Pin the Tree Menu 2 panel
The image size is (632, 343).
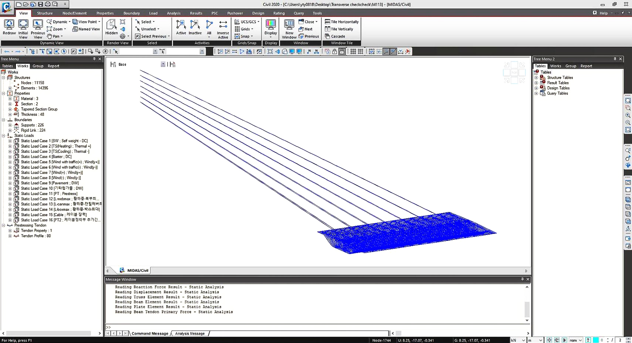pyautogui.click(x=615, y=59)
